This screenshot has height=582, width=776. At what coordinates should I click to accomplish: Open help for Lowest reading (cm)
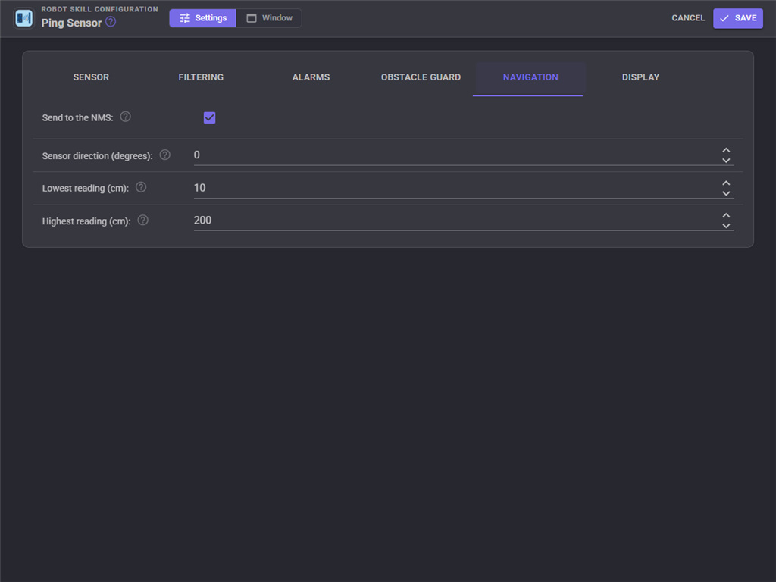pos(141,187)
